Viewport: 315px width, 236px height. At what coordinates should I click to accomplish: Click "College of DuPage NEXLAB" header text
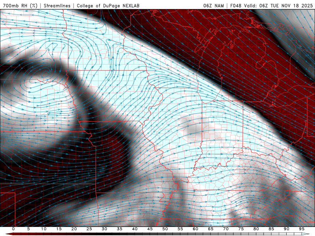point(108,6)
